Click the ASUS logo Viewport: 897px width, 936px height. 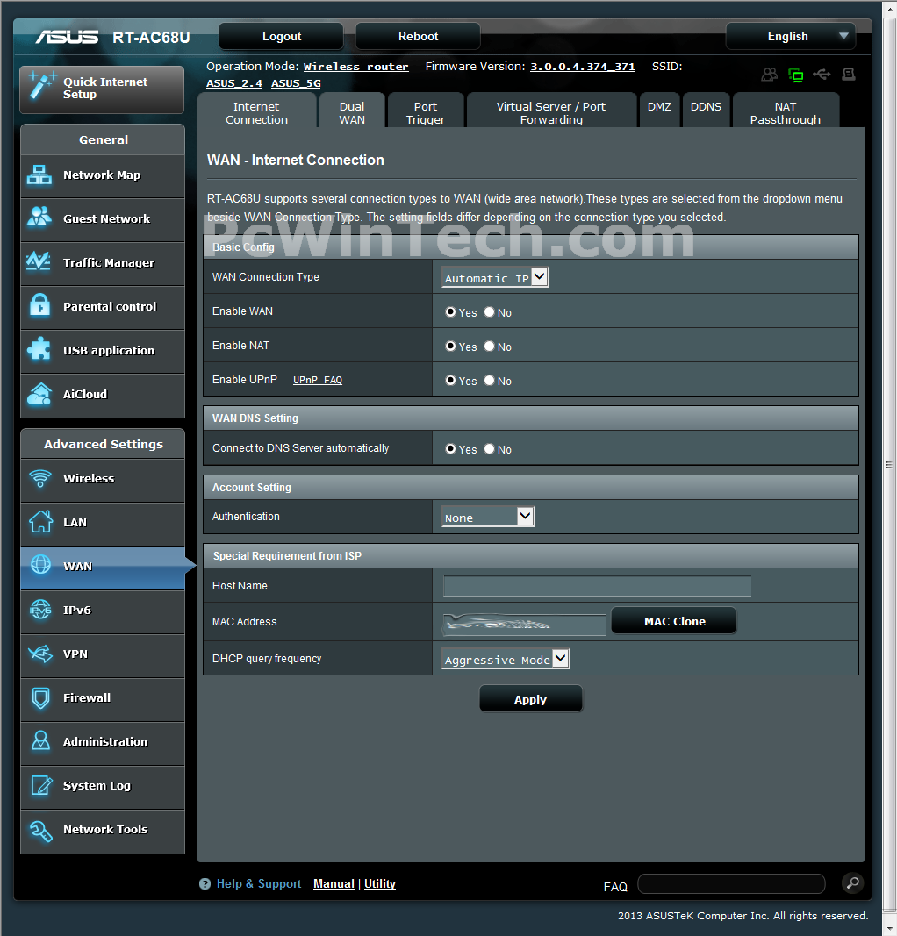tap(67, 37)
